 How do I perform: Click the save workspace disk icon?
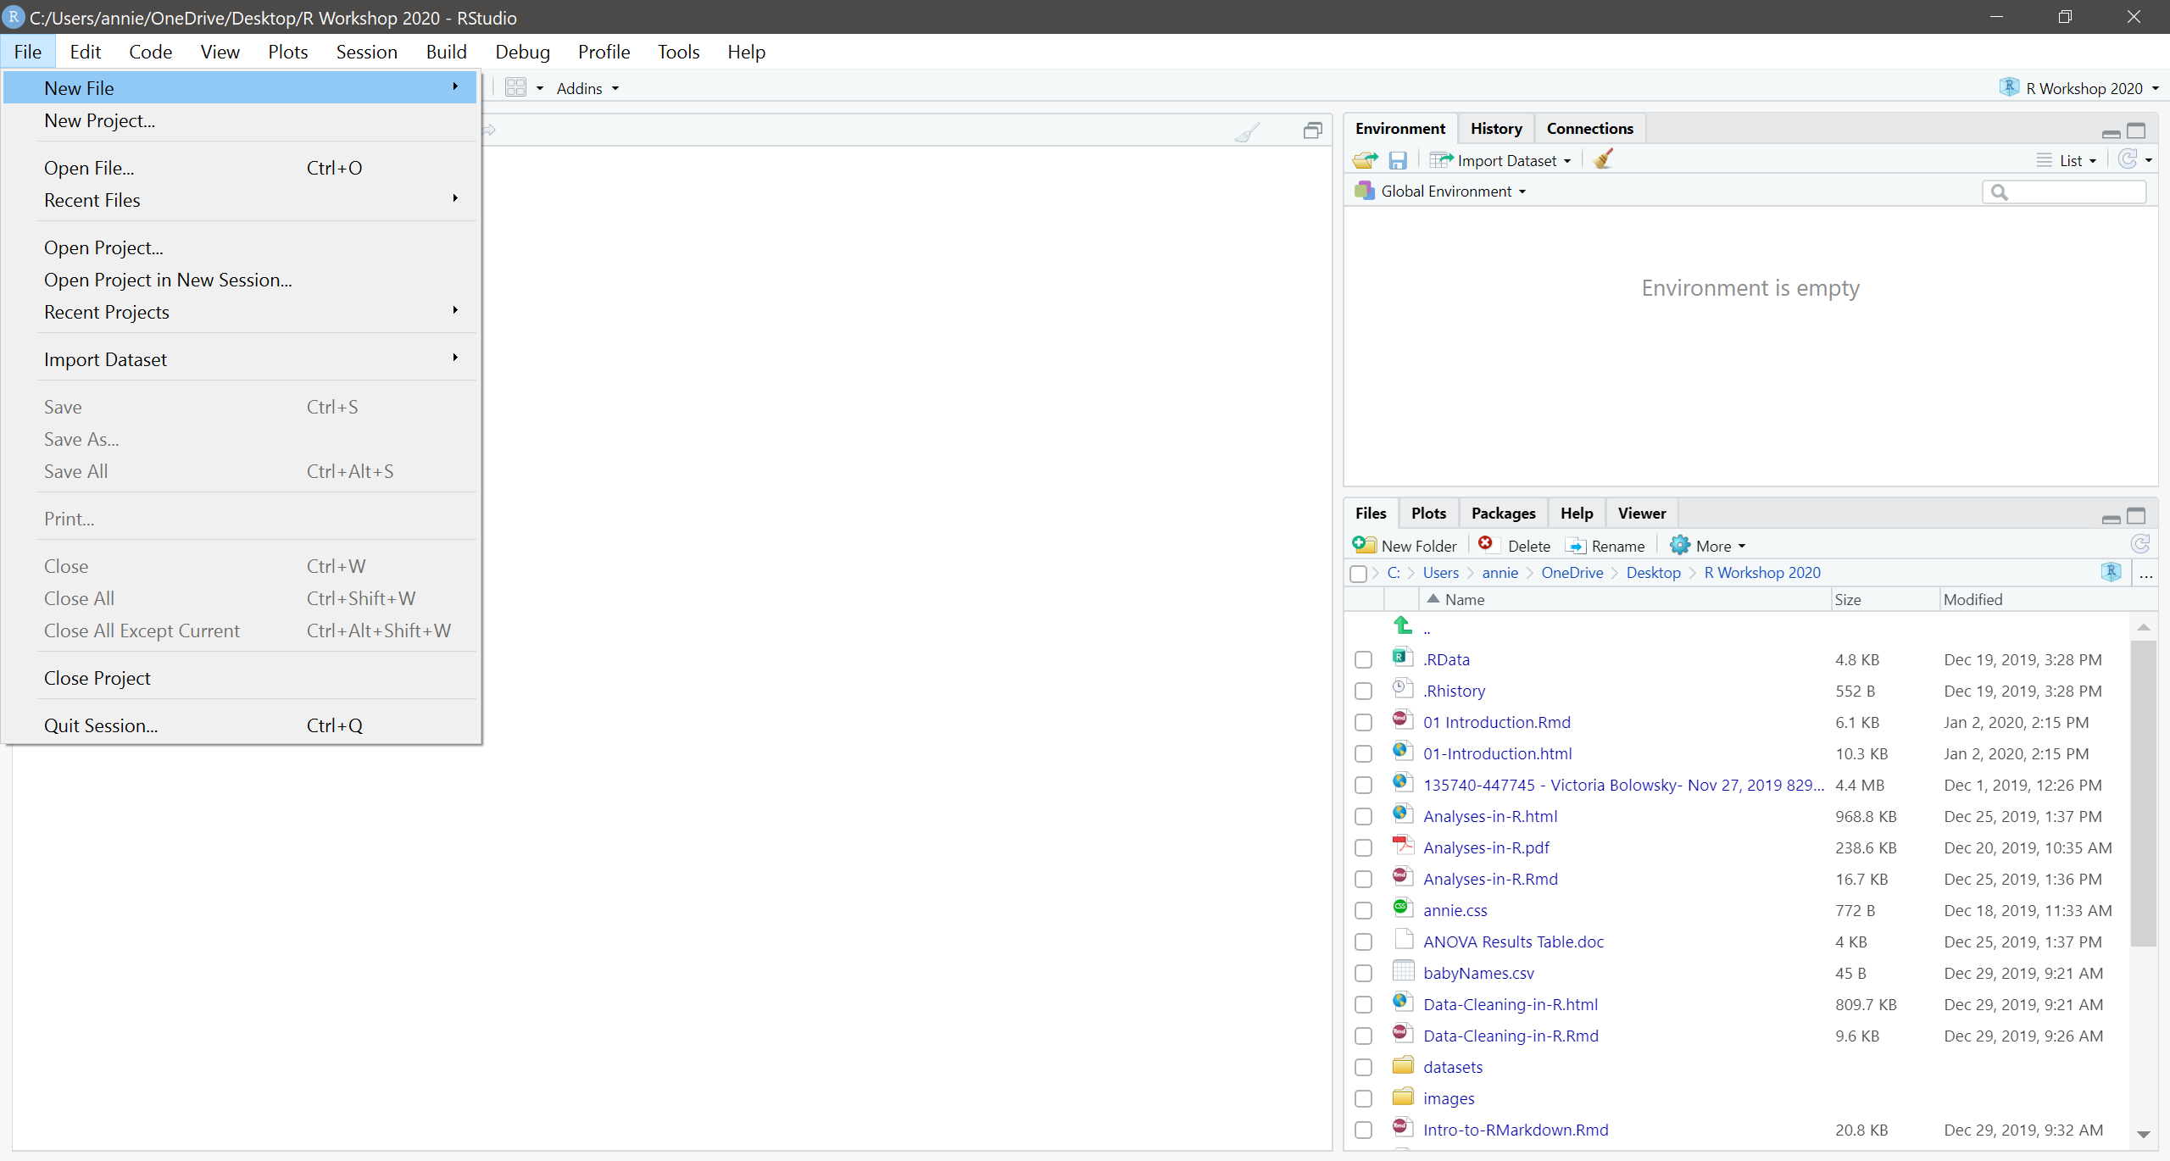pyautogui.click(x=1398, y=160)
